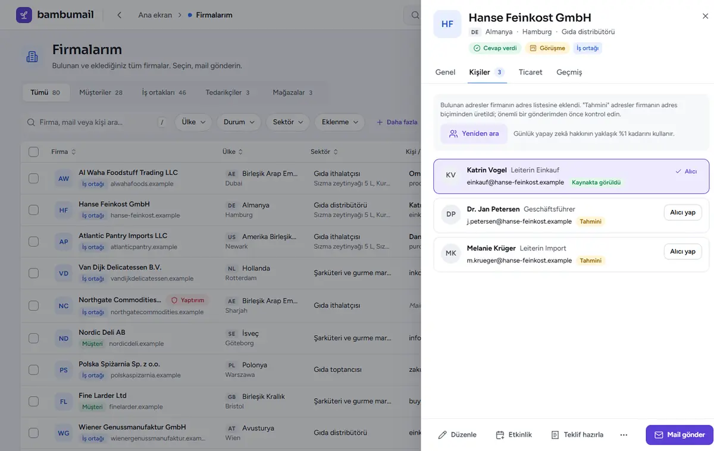Expand Daha fazla filters
Screen dimensions: 714x451
397,122
